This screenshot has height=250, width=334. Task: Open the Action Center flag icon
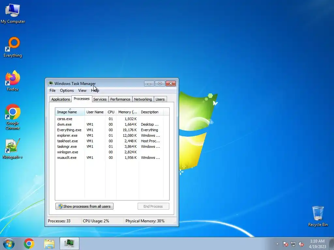pyautogui.click(x=285, y=244)
